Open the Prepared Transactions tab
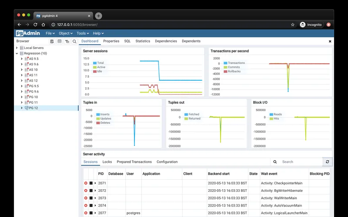 click(134, 162)
